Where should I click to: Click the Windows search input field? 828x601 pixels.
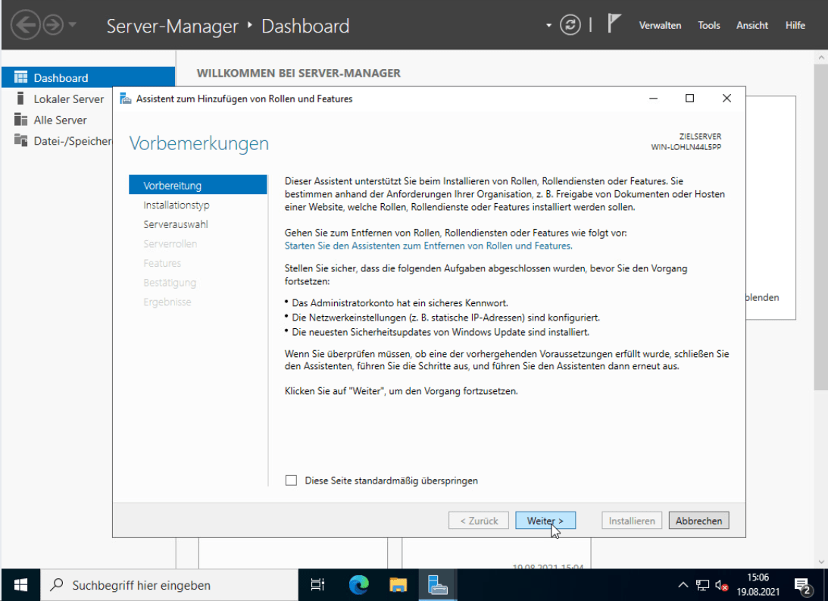pyautogui.click(x=170, y=585)
